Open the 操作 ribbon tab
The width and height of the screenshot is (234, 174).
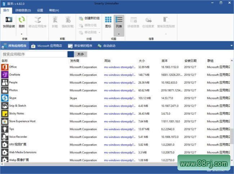point(6,10)
